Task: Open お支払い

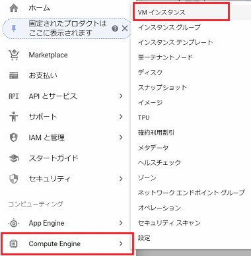Action: pos(43,75)
